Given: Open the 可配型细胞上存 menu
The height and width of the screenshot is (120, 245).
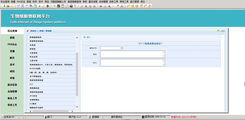Looking at the screenshot, I should pos(58,2).
